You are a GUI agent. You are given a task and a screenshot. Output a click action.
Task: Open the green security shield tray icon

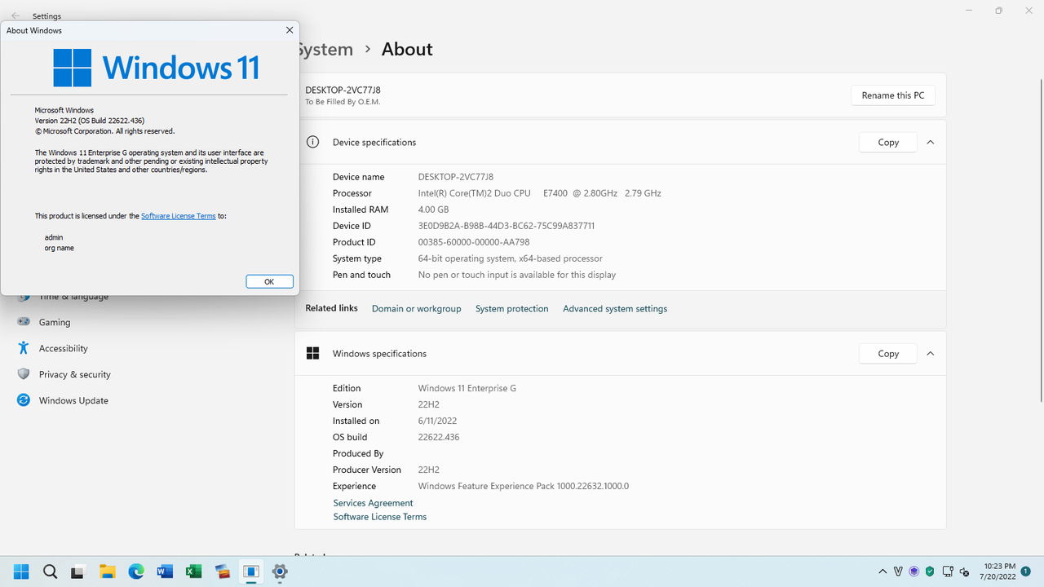(930, 572)
